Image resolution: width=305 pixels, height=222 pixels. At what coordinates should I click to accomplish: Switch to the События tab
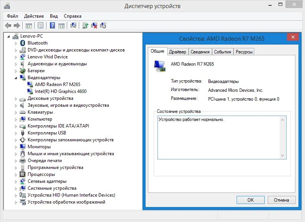(x=222, y=52)
